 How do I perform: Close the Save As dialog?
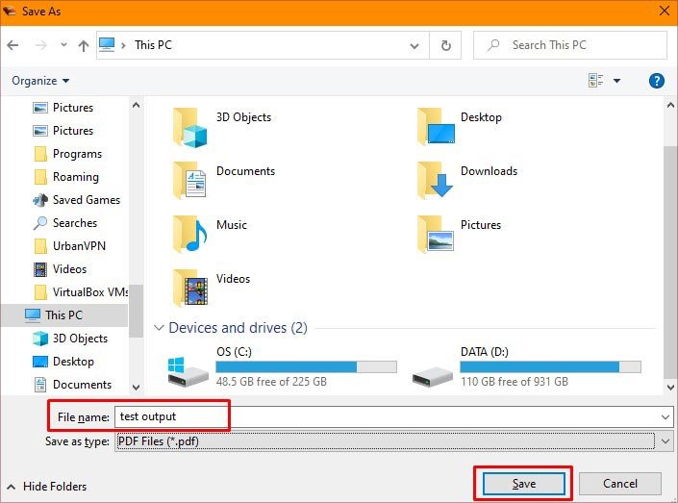[x=665, y=12]
